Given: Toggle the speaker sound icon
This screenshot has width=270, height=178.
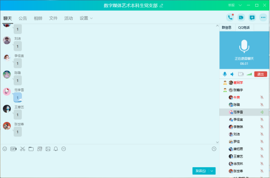Looking at the screenshot, I should tap(232, 74).
